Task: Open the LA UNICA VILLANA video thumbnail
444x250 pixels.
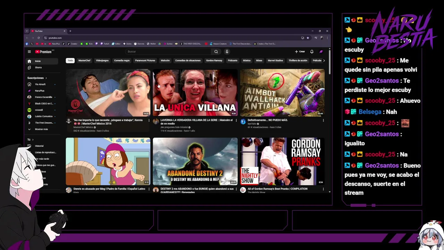Action: [195, 92]
